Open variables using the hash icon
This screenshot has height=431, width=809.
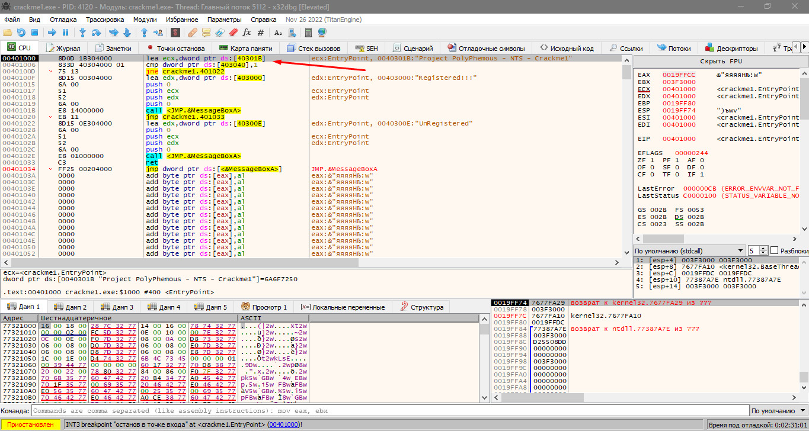261,32
